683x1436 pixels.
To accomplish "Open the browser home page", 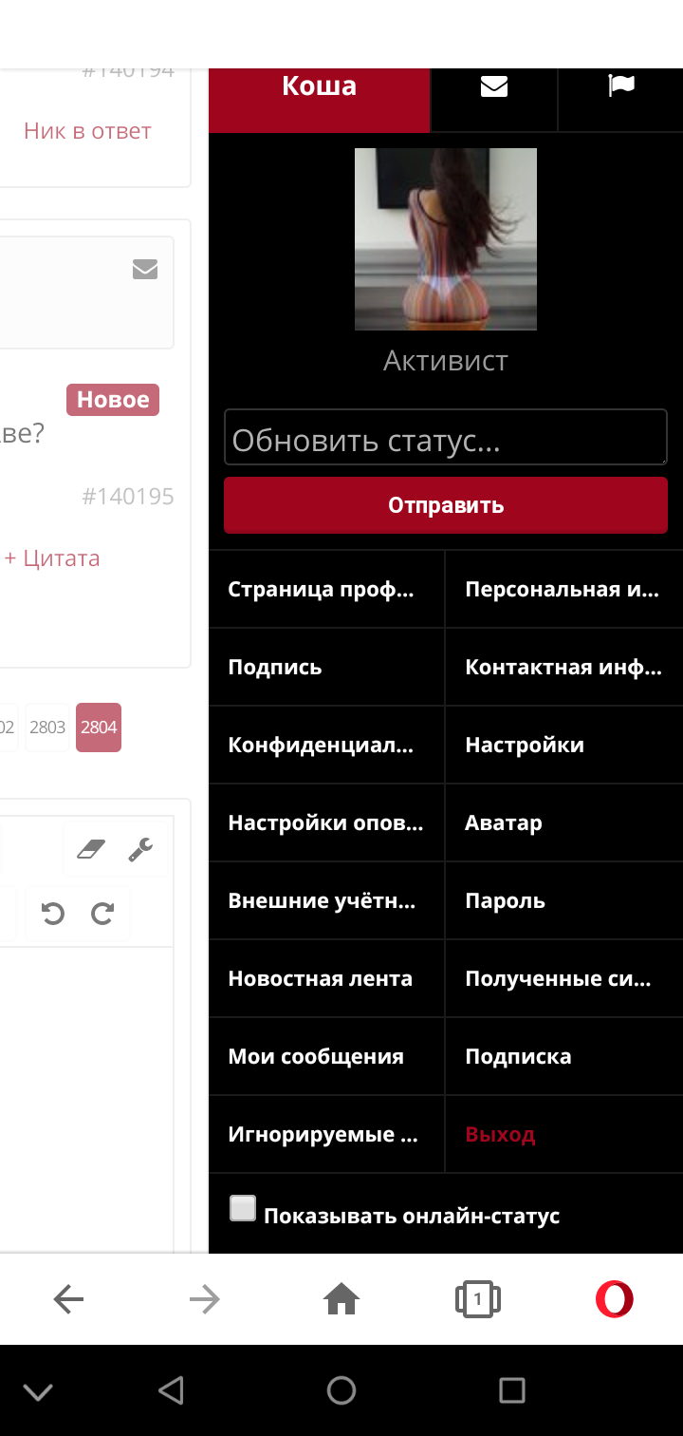I will tap(341, 1298).
